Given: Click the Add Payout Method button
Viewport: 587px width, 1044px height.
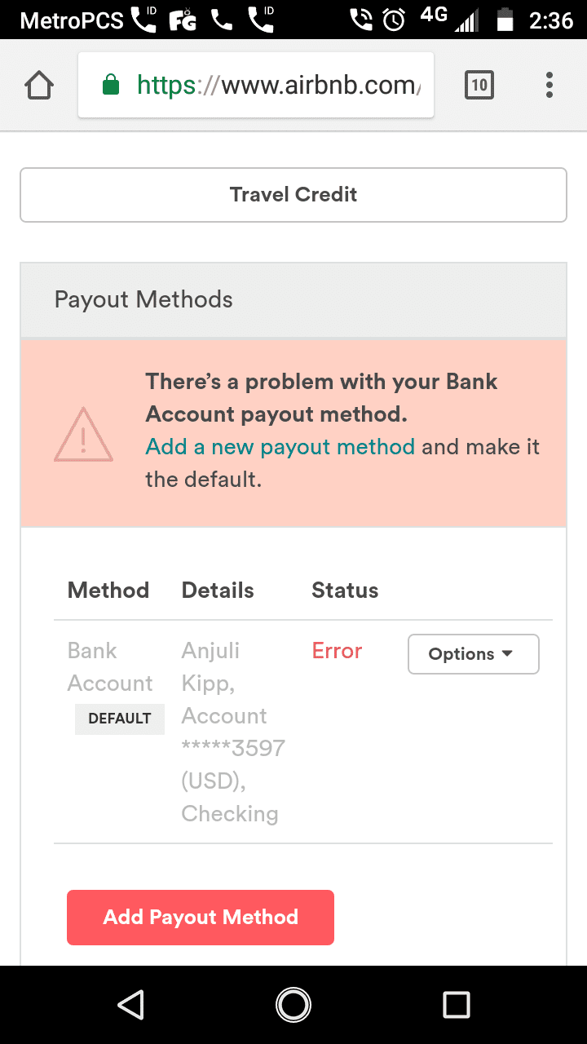Looking at the screenshot, I should [201, 918].
